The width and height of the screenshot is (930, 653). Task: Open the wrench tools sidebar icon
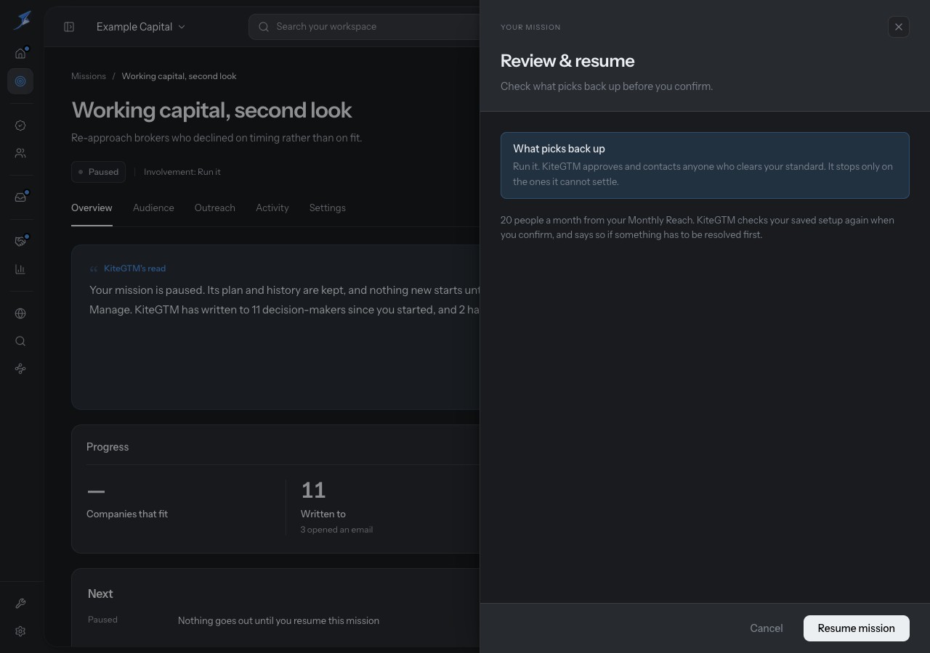(20, 604)
